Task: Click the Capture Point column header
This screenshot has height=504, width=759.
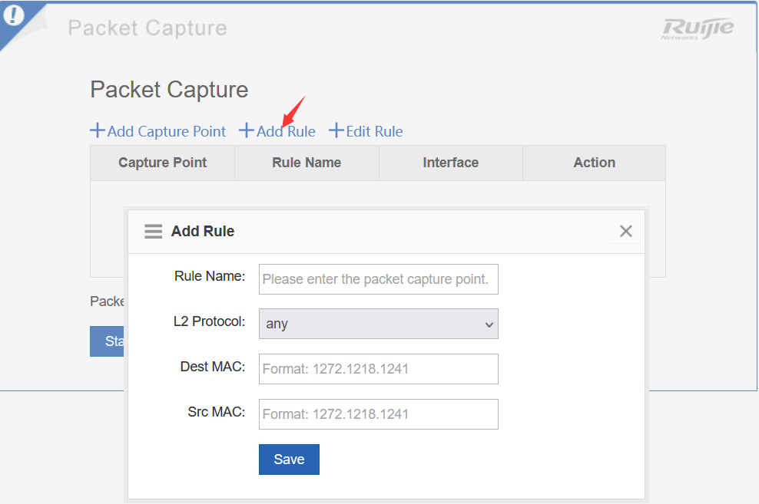Action: point(162,163)
